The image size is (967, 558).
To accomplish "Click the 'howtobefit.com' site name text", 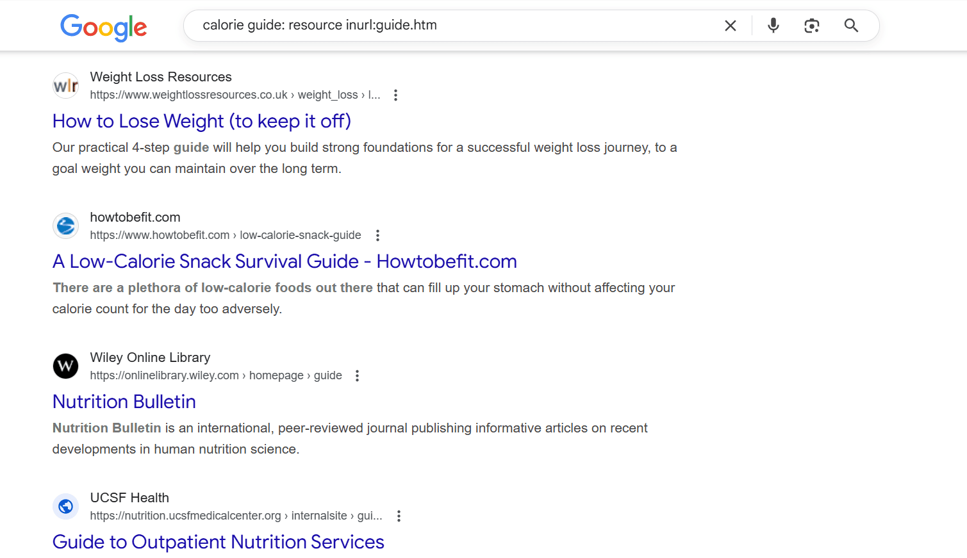I will click(135, 217).
